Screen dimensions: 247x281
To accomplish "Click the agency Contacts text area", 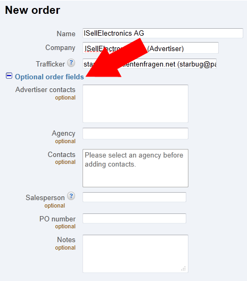I will (x=135, y=168).
